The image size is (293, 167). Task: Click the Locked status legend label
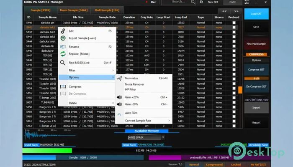tap(236, 165)
